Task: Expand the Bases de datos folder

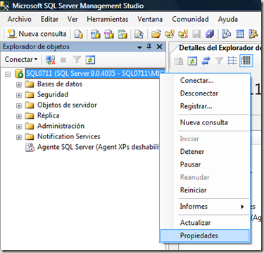Action: point(19,85)
